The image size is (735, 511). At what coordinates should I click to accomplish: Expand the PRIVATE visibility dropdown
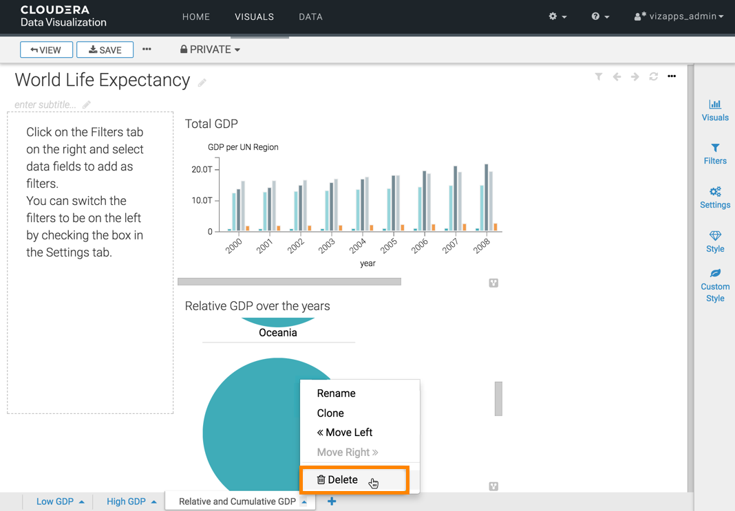[210, 50]
